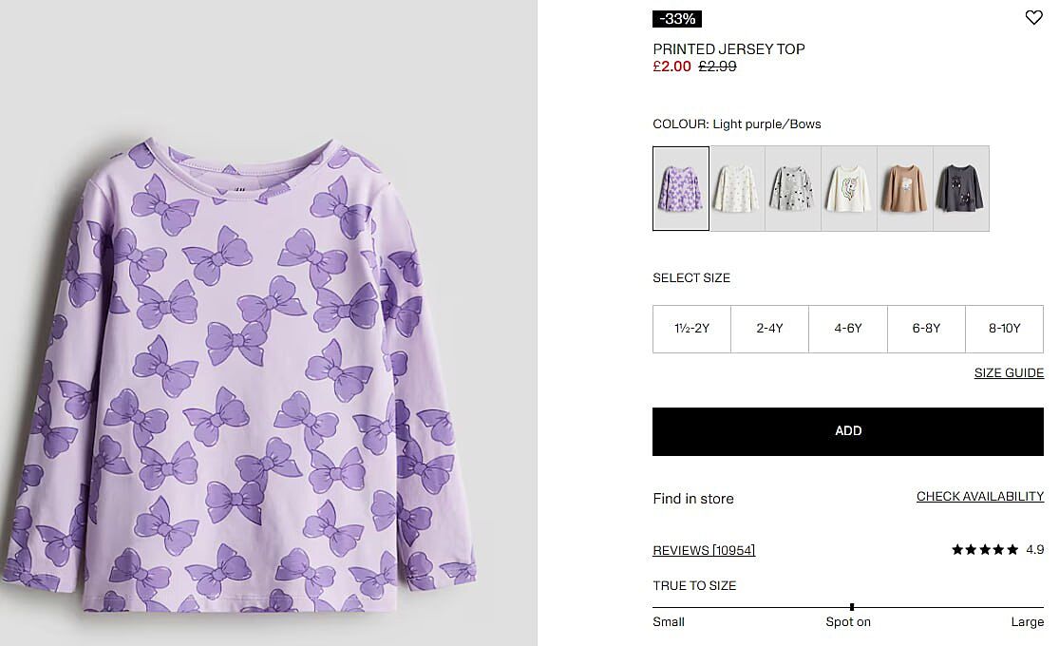
Task: Save item with the heart favourite icon
Action: click(x=1033, y=18)
